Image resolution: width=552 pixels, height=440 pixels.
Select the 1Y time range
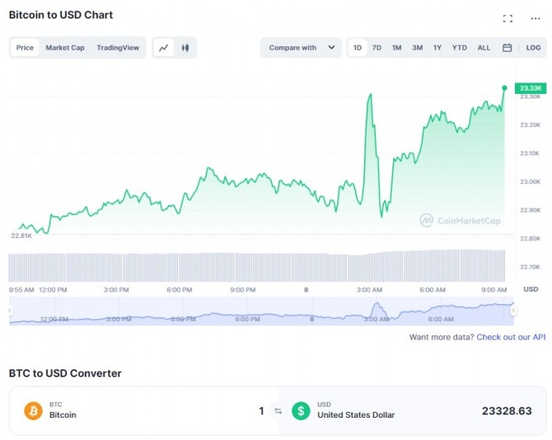pyautogui.click(x=437, y=48)
